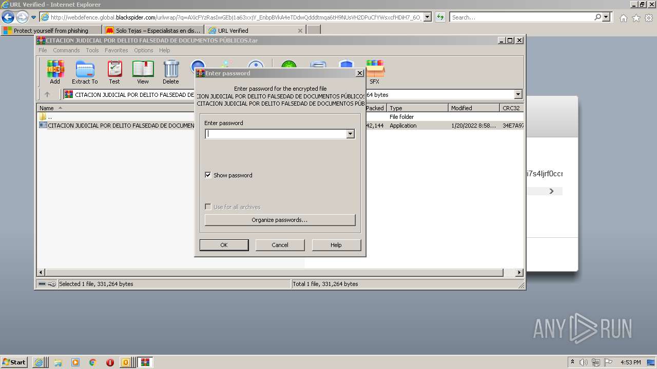Click the taskbar clock showing 4:53 PM
This screenshot has height=369, width=657.
click(630, 362)
